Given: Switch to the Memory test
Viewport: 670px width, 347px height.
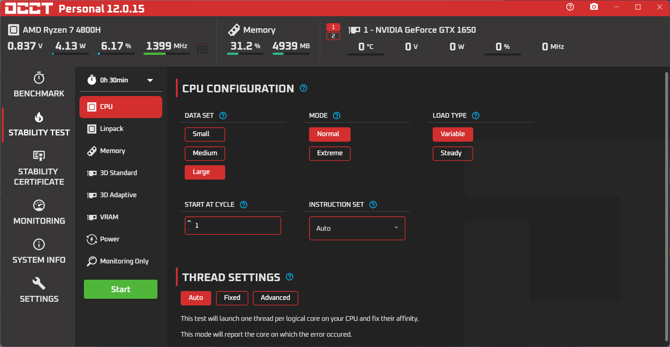Looking at the screenshot, I should (x=121, y=151).
